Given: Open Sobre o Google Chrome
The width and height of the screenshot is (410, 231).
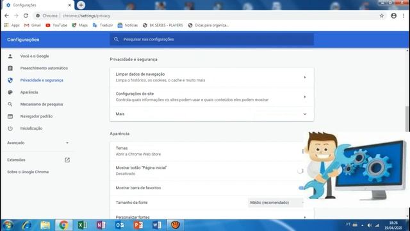Looking at the screenshot, I should (28, 172).
